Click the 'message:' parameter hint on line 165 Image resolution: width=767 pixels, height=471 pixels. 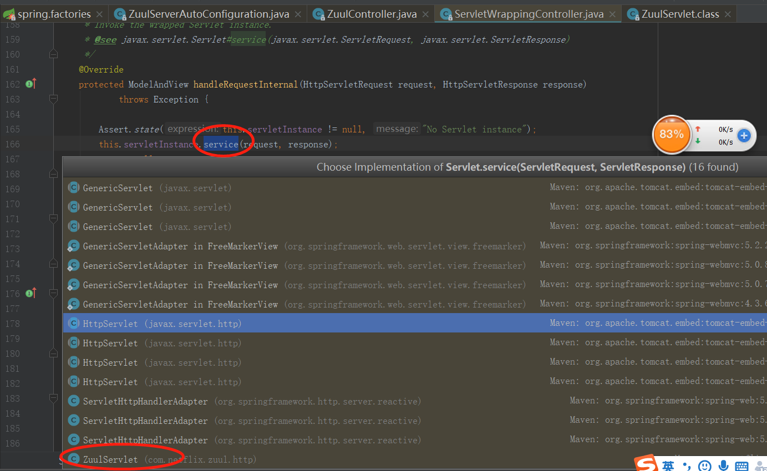point(397,129)
